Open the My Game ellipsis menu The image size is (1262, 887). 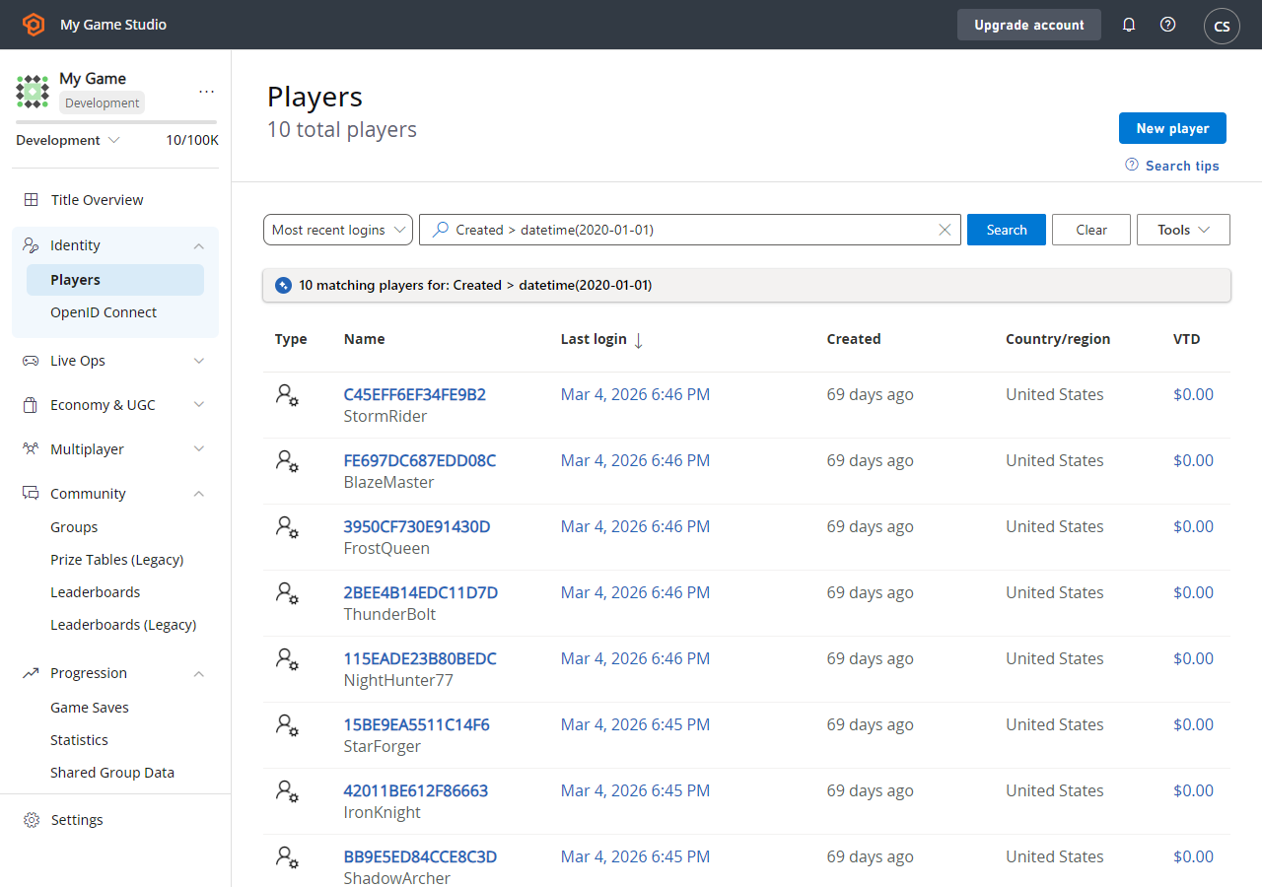206,91
